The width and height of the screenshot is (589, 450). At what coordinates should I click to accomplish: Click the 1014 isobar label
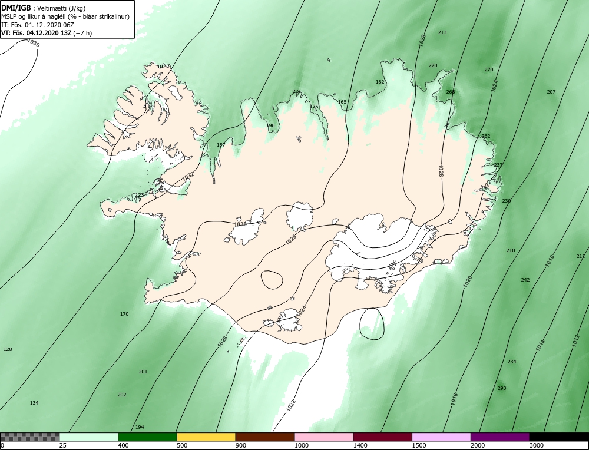[540, 345]
